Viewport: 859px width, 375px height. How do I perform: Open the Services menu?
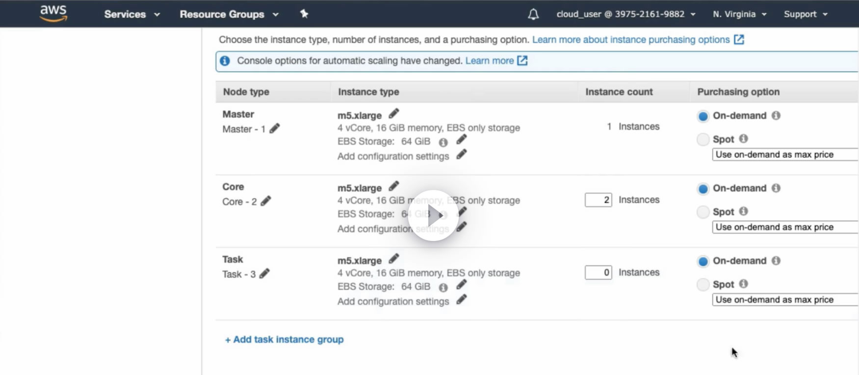click(x=131, y=14)
